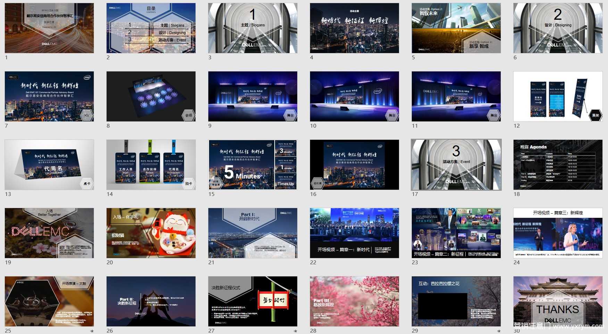Screen dimensions: 608x334
Task: Click slide number label 13
Action: pos(8,194)
